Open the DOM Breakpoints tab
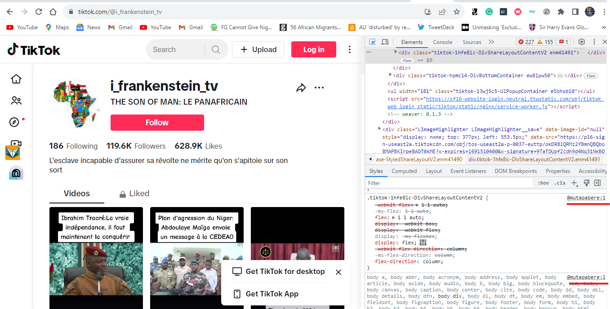This screenshot has height=309, width=610. tap(516, 171)
